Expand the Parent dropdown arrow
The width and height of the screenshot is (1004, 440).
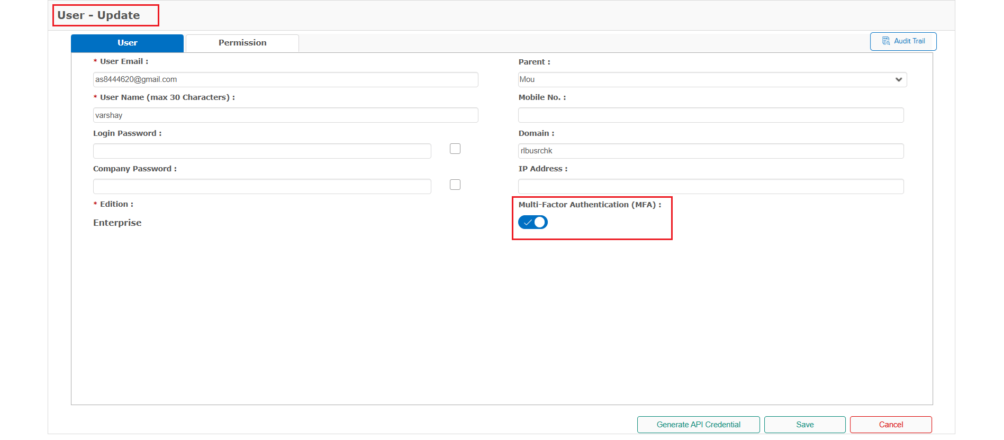[x=898, y=80]
